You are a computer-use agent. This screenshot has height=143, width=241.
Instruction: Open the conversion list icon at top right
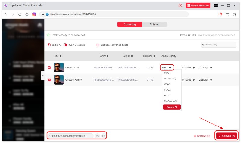234,14
